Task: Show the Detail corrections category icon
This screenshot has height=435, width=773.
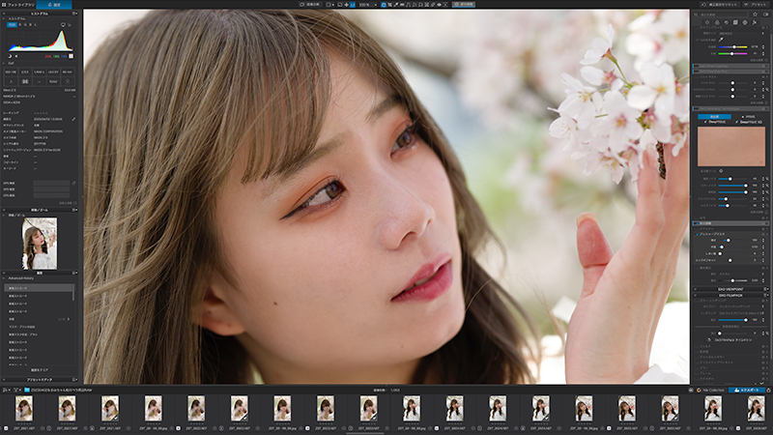Action: (727, 22)
